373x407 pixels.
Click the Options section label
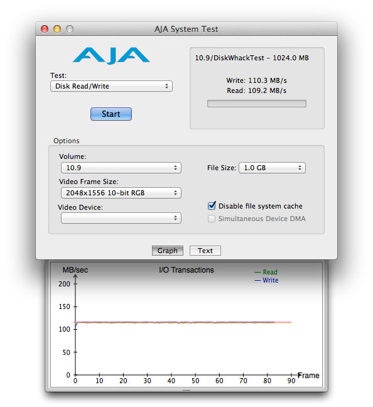click(67, 141)
